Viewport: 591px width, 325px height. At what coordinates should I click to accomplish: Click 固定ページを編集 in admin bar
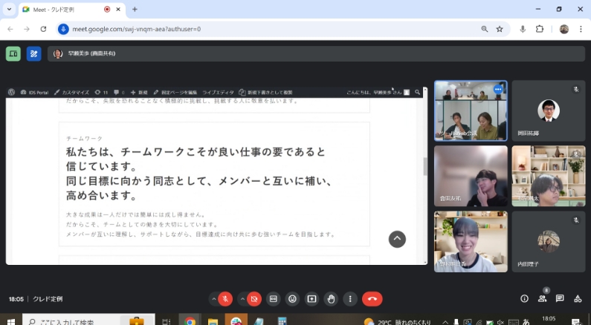pos(175,92)
